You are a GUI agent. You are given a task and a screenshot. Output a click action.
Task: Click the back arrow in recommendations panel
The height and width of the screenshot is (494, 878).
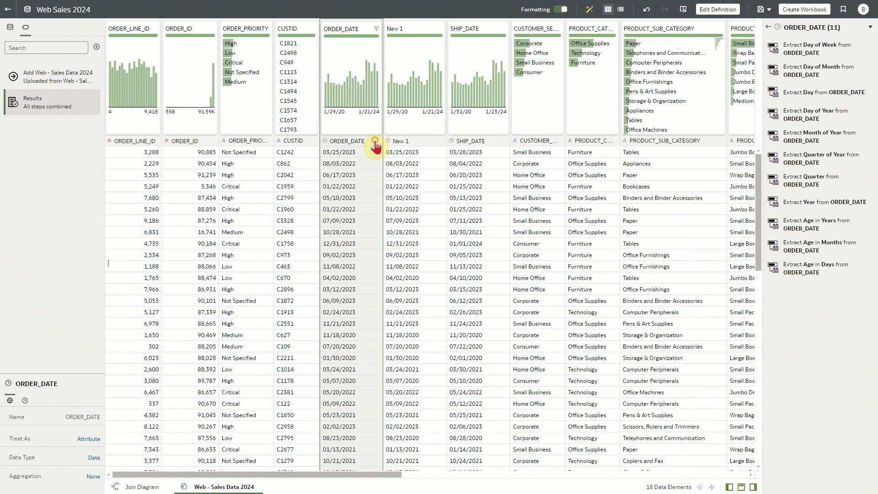(768, 27)
